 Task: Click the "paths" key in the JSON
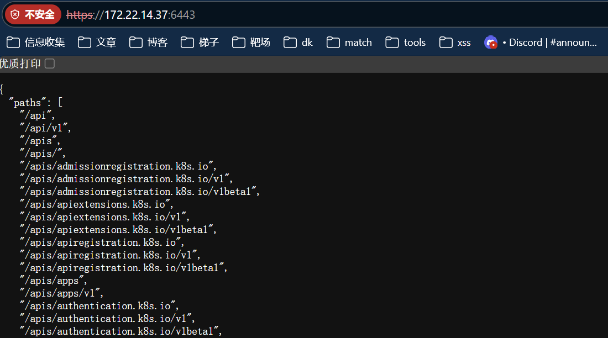tap(28, 103)
